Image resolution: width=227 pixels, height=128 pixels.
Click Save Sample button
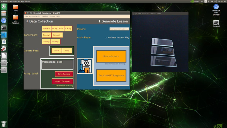64,74
